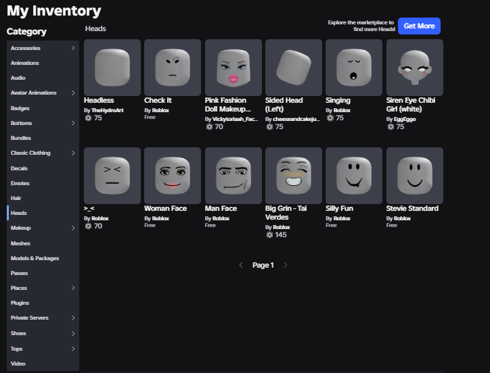The height and width of the screenshot is (373, 490).
Task: Open the Big Grin - Tai Verdes title
Action: tap(286, 213)
